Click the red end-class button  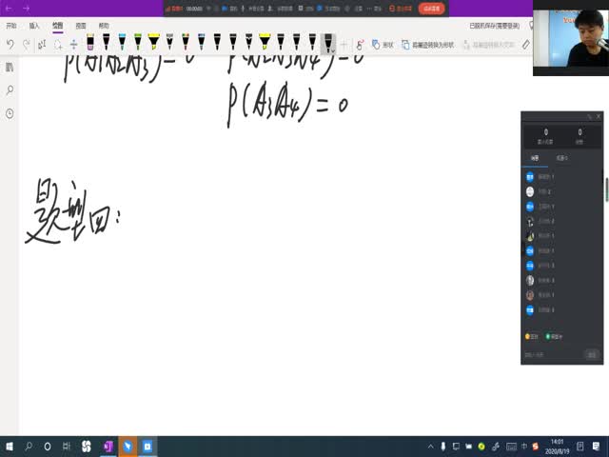pyautogui.click(x=431, y=9)
